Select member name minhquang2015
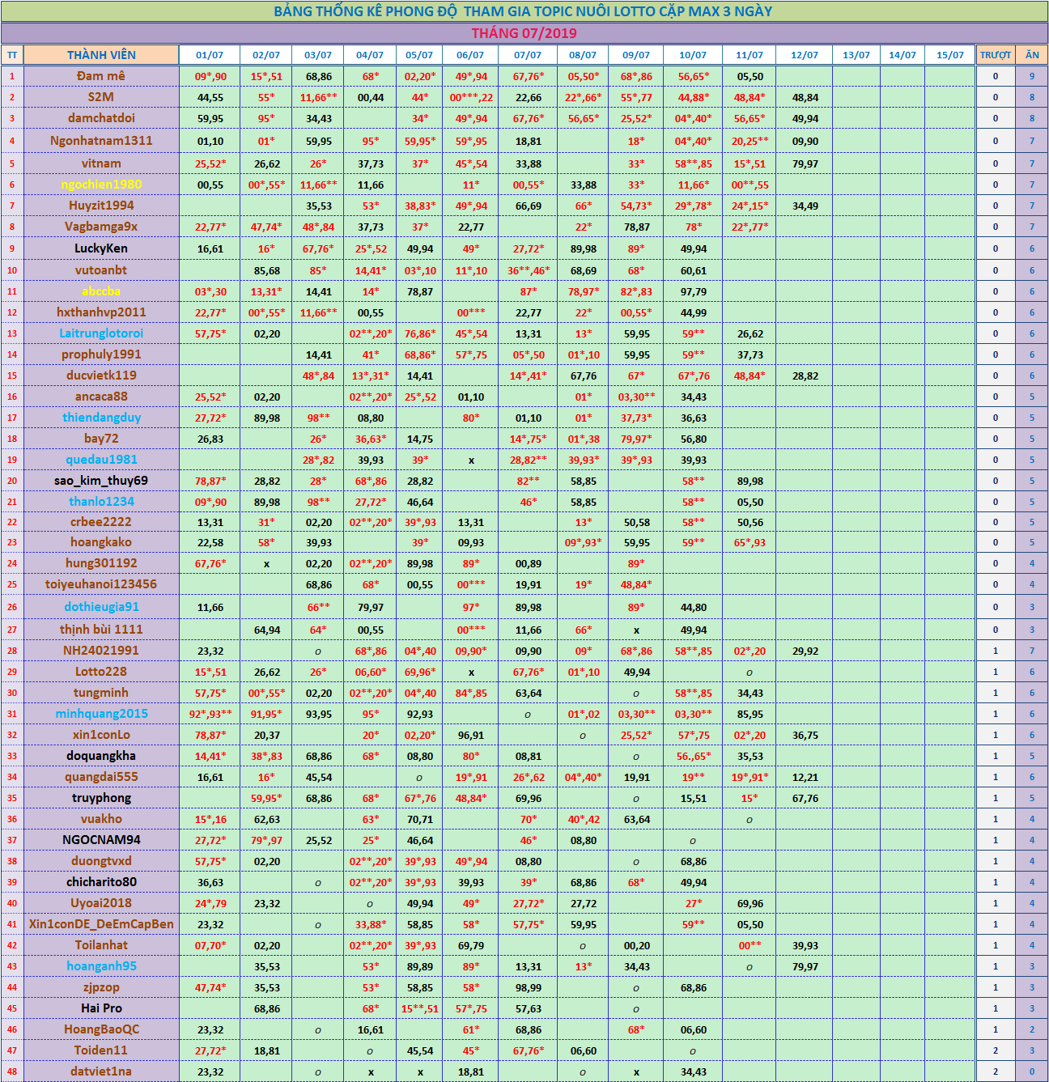Screen dimensions: 1049x1082 (101, 714)
